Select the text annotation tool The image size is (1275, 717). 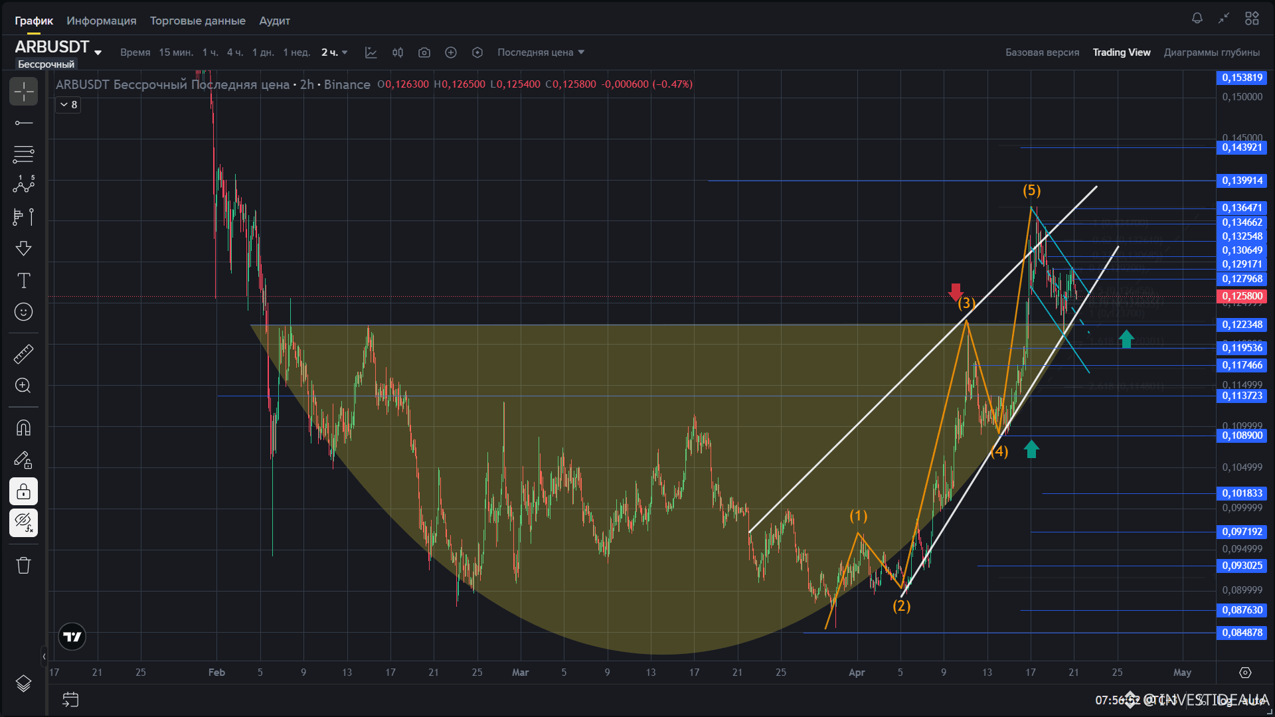23,280
